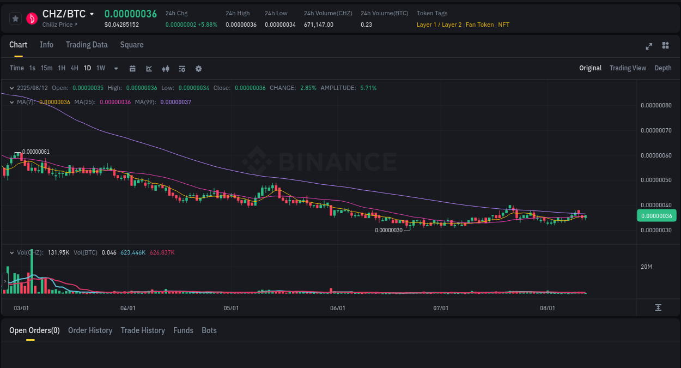Switch to candlestick style icon
Image resolution: width=681 pixels, height=368 pixels.
166,68
